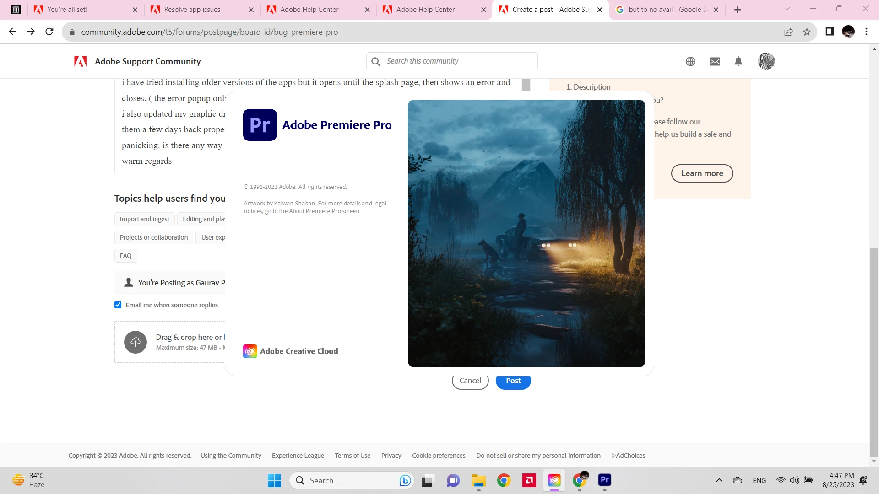
Task: Click the share page icon in address bar
Action: 788,32
